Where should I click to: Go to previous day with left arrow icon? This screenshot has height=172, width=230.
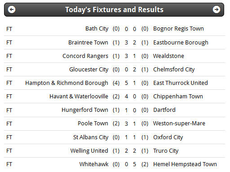click(x=12, y=9)
